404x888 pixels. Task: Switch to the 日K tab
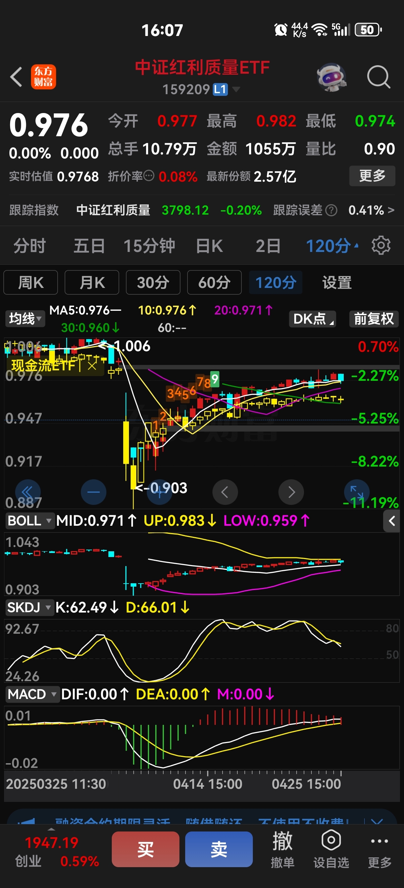click(209, 246)
